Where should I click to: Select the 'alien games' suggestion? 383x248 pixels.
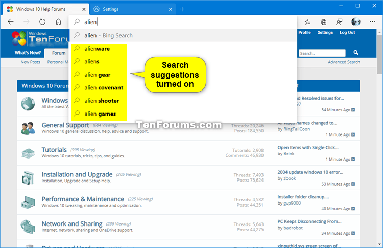click(183, 114)
